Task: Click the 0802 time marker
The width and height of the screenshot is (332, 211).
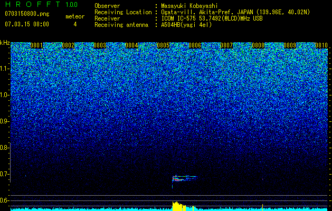Action: click(68, 45)
